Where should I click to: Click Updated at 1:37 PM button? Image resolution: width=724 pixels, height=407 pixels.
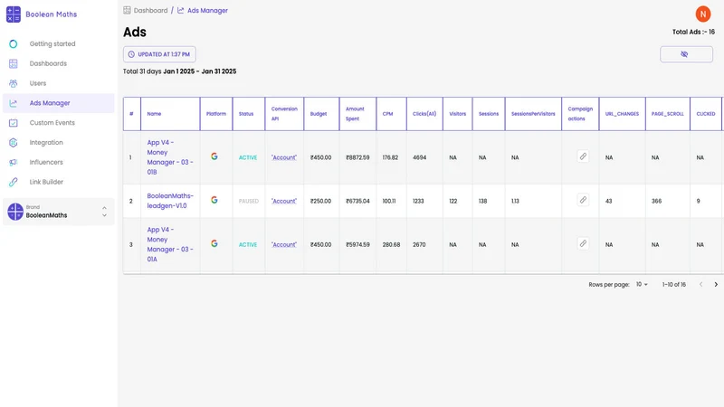pos(159,54)
